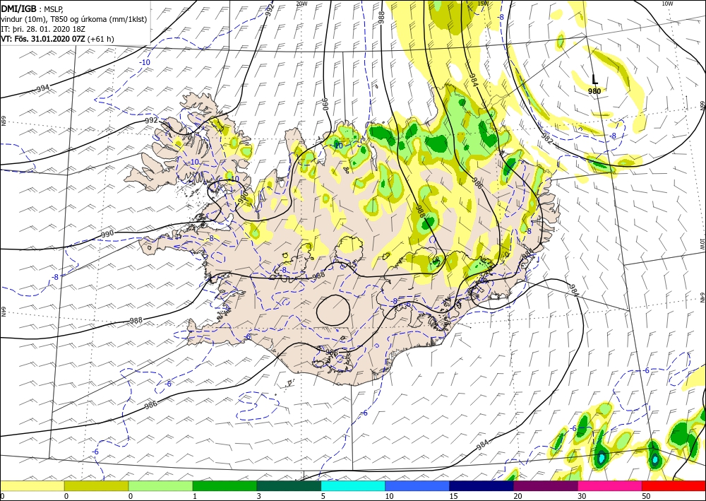Image resolution: width=706 pixels, height=501 pixels.
Task: Select the dark teal-green legend swatch
Action: (289, 486)
